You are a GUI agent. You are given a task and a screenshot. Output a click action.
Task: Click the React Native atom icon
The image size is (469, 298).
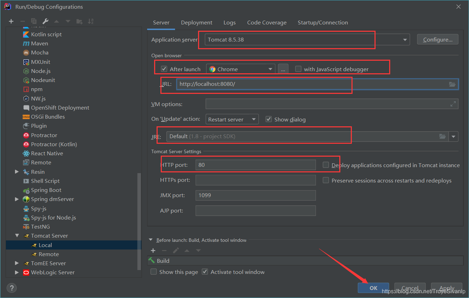click(x=26, y=154)
